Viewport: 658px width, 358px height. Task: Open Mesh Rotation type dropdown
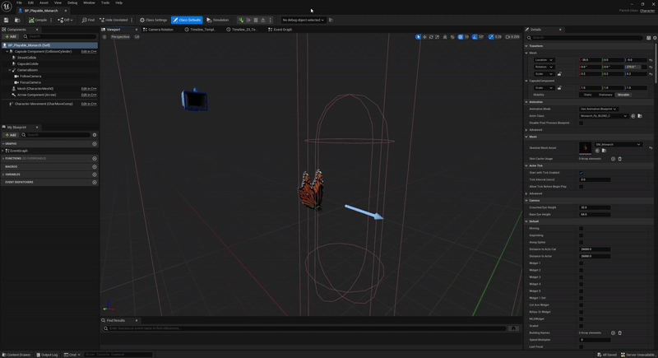click(x=544, y=67)
